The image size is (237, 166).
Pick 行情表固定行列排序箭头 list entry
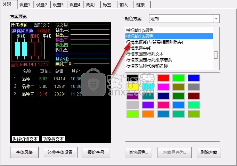[169, 60]
